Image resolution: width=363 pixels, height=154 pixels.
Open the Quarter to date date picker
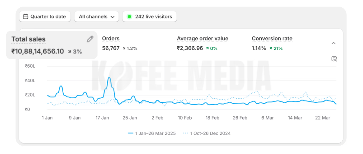pyautogui.click(x=45, y=16)
